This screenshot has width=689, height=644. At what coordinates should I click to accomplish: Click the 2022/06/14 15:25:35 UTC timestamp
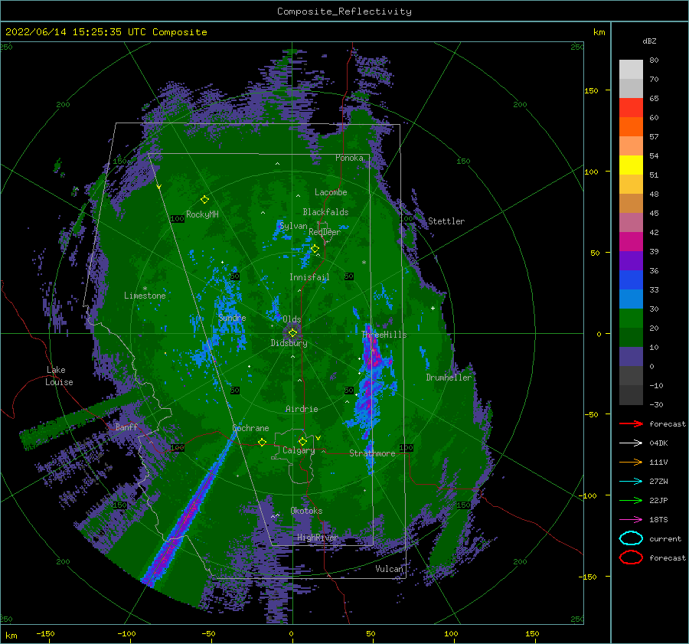pyautogui.click(x=106, y=32)
